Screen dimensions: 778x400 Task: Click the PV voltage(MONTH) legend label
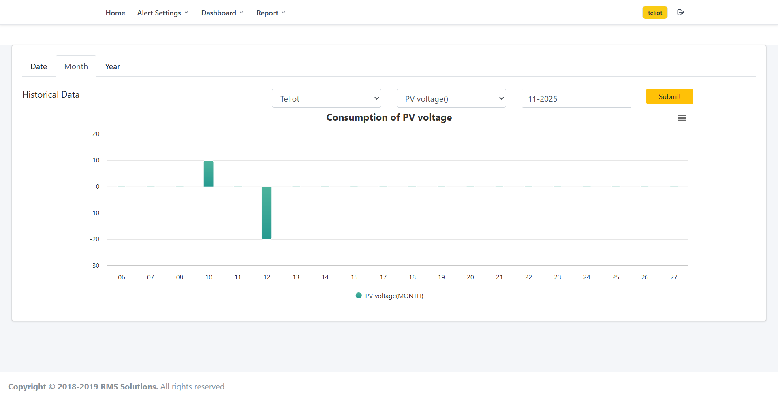394,296
